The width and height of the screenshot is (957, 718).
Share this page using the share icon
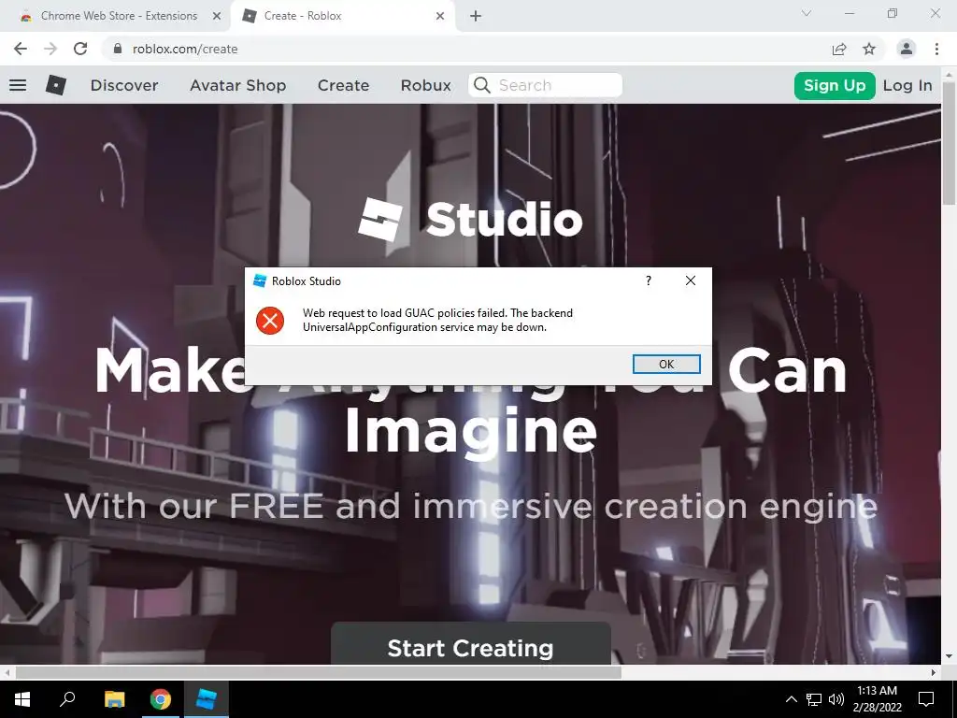point(839,49)
